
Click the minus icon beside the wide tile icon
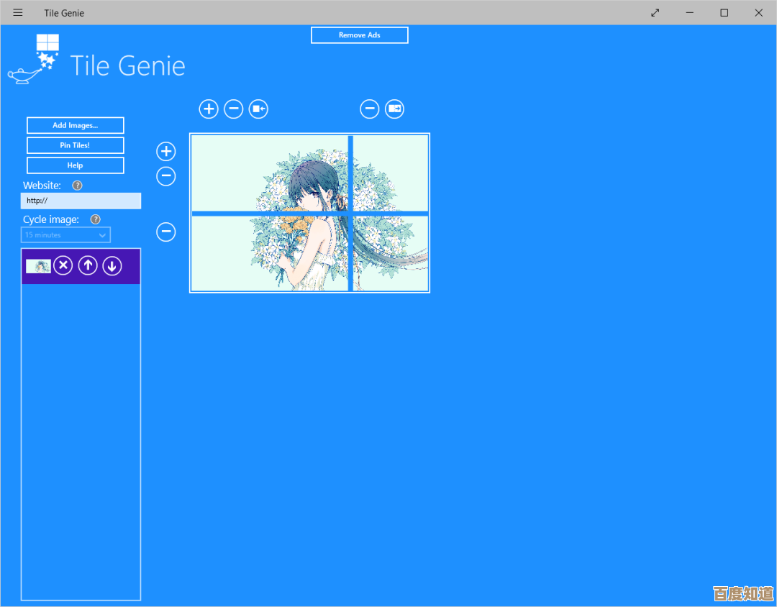[370, 109]
